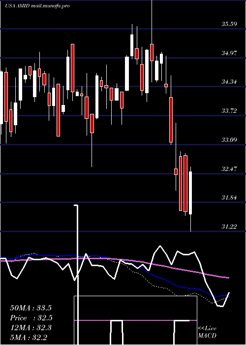Click the USA AMID mail.munafa.pro title

[37, 6]
